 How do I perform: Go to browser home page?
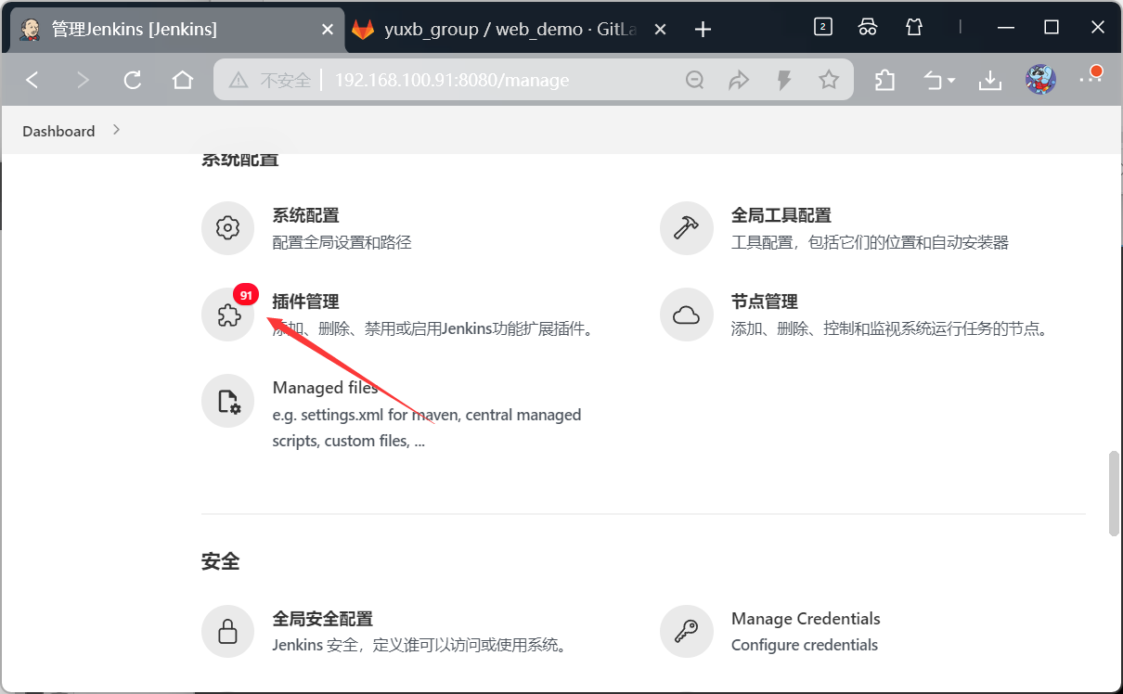(183, 81)
